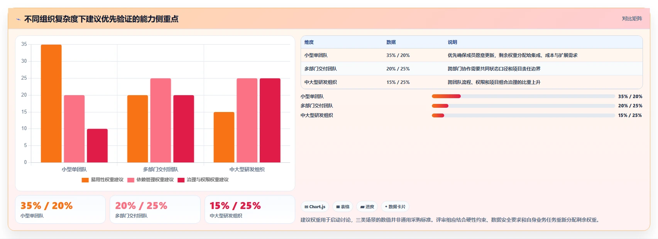Click the 中大型研发组织 progress bar
This screenshot has height=239, width=658.
coord(523,115)
